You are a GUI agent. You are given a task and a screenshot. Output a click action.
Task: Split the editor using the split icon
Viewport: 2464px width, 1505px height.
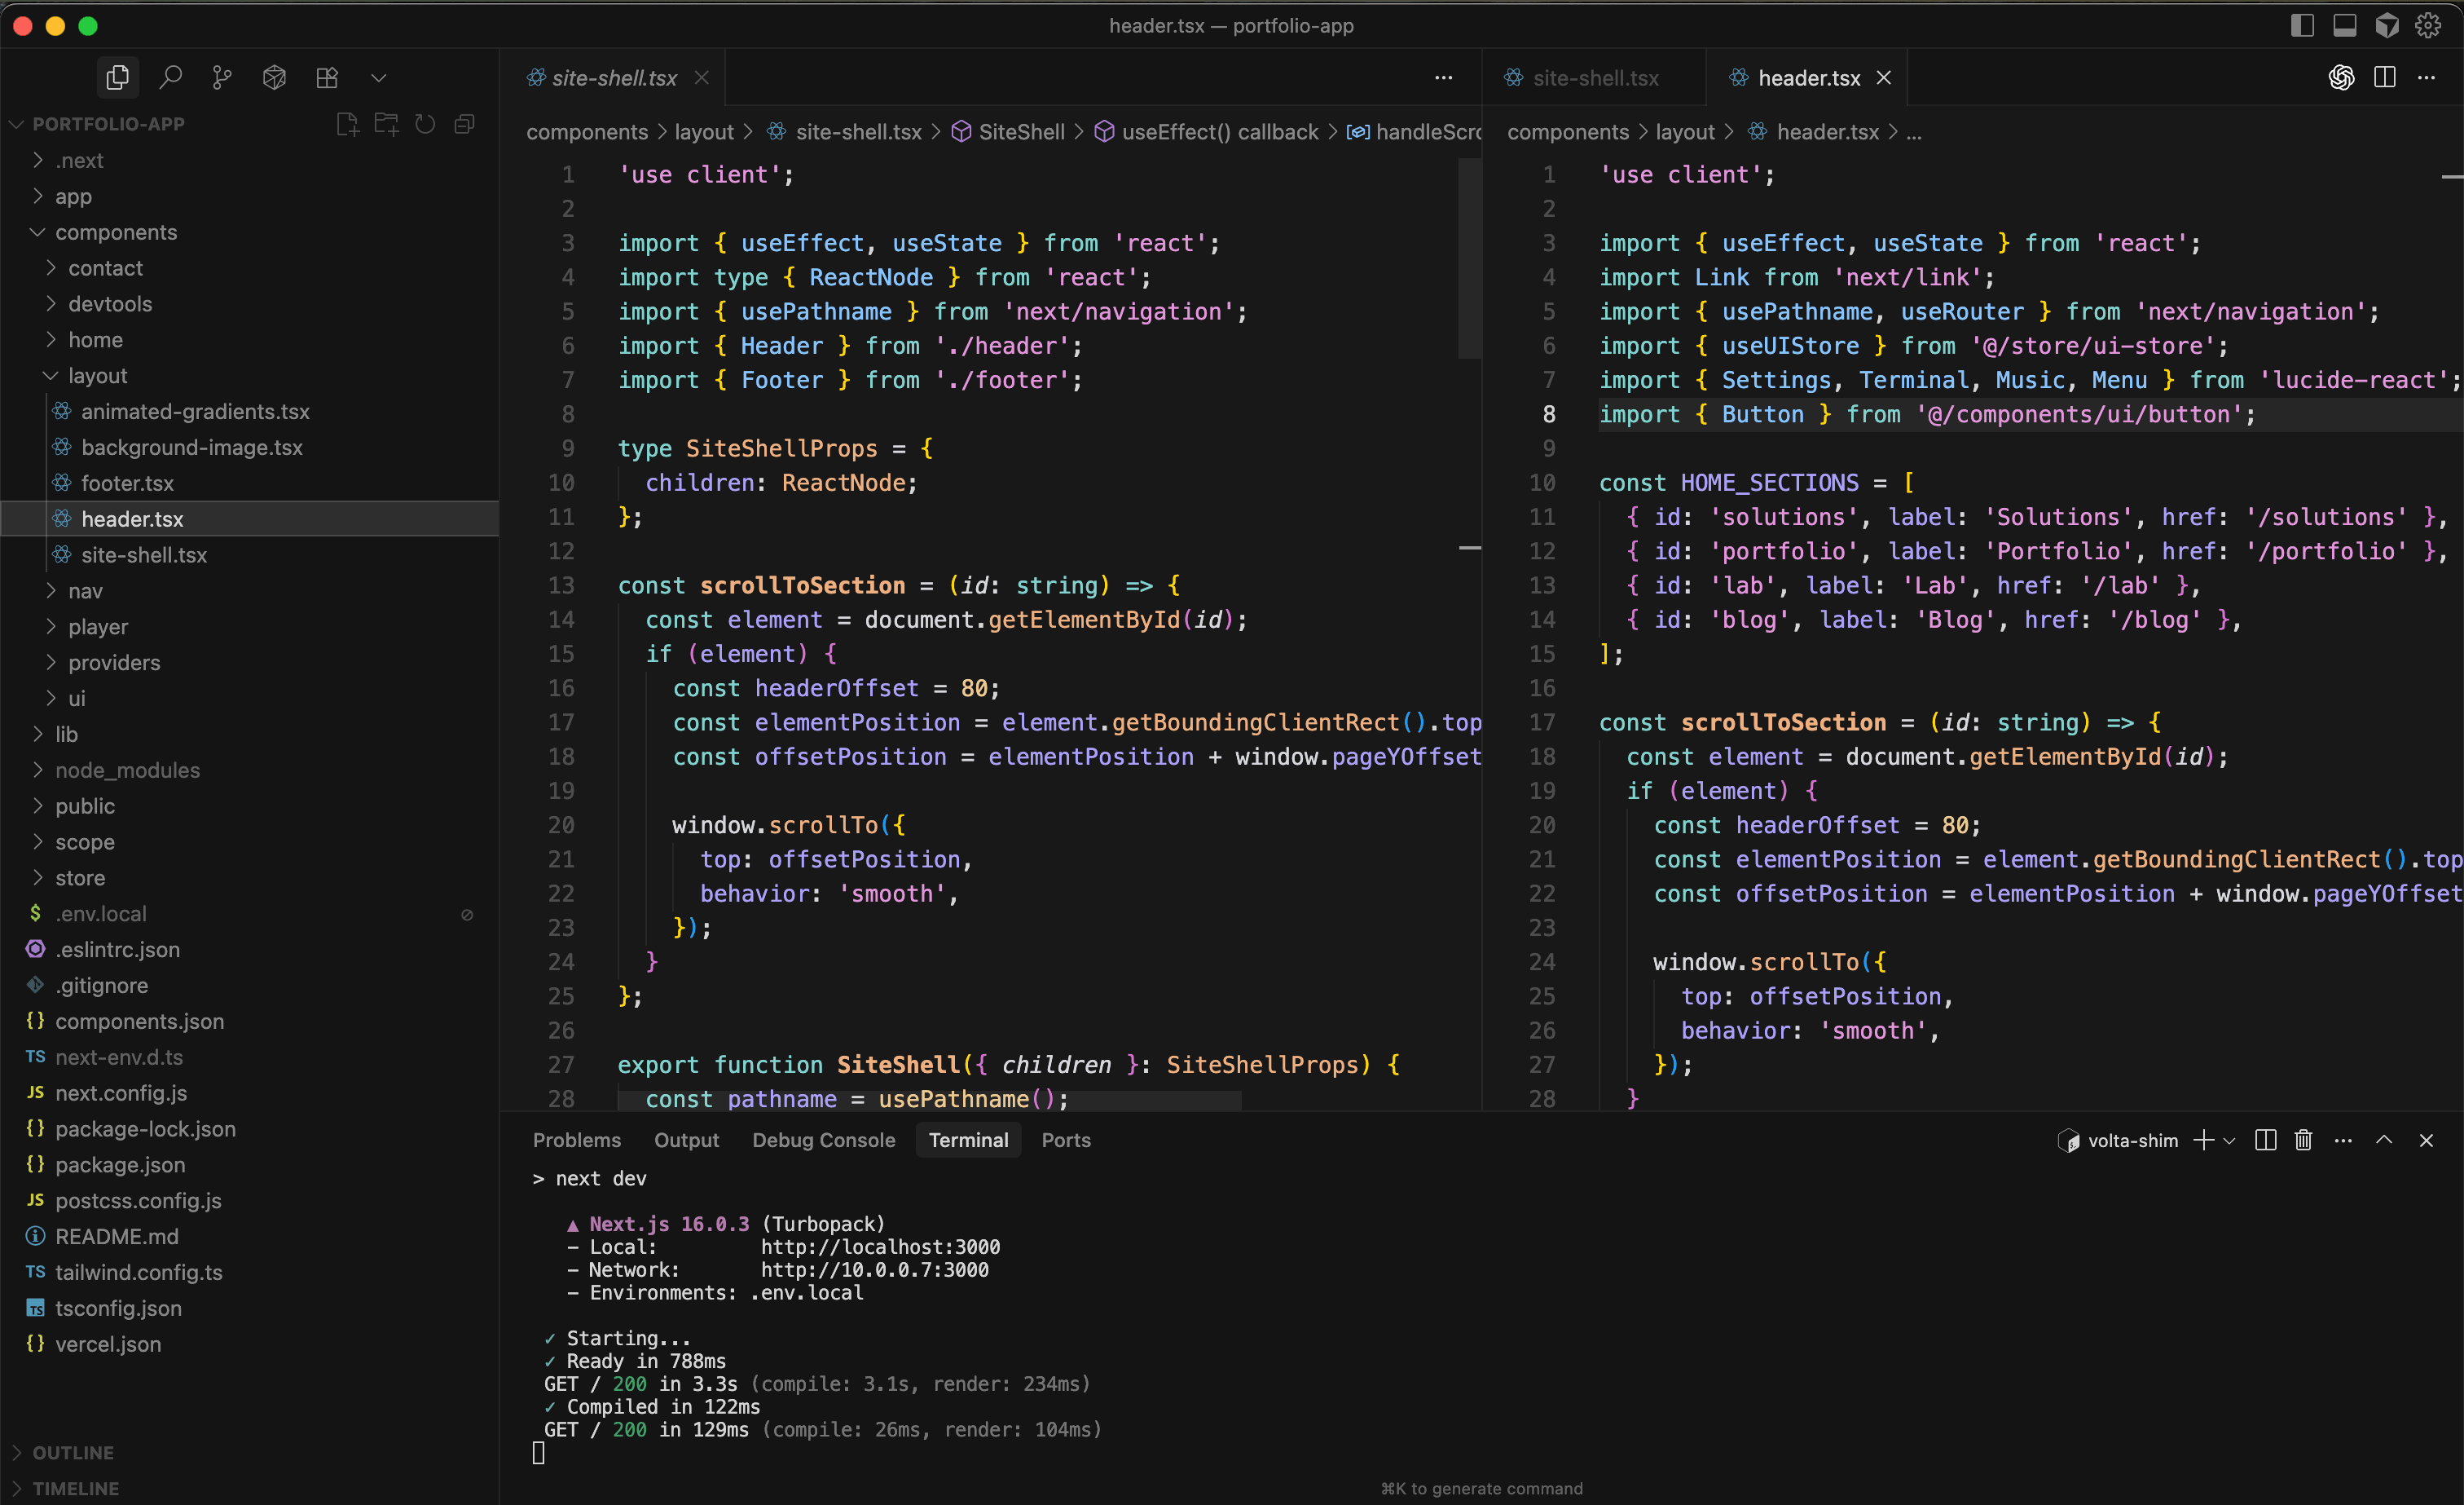coord(2385,77)
